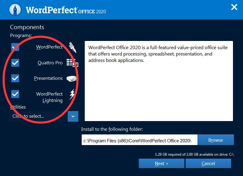Uncheck the Quattro Pro checkbox

point(15,63)
